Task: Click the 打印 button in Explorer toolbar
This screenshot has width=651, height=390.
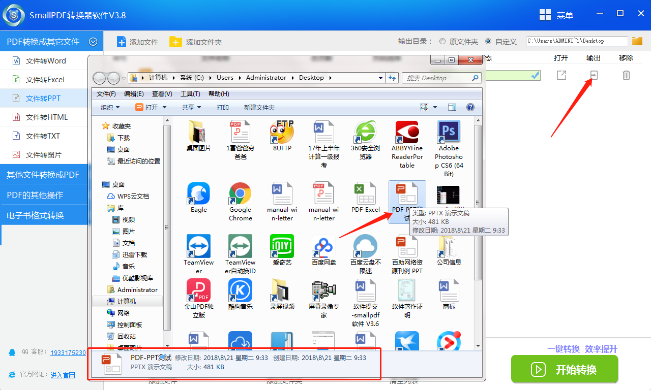Action: [222, 107]
